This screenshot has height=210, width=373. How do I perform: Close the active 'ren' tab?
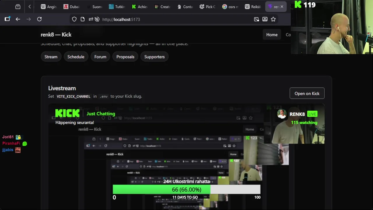coord(282,7)
